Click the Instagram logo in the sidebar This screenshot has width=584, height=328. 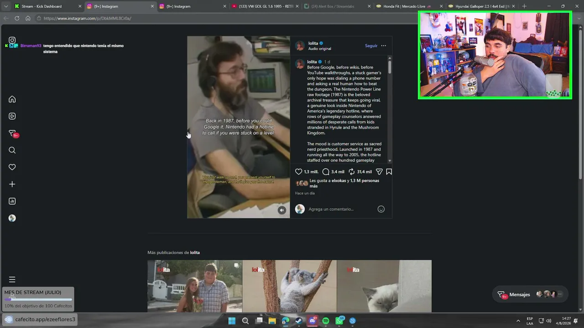click(x=12, y=40)
